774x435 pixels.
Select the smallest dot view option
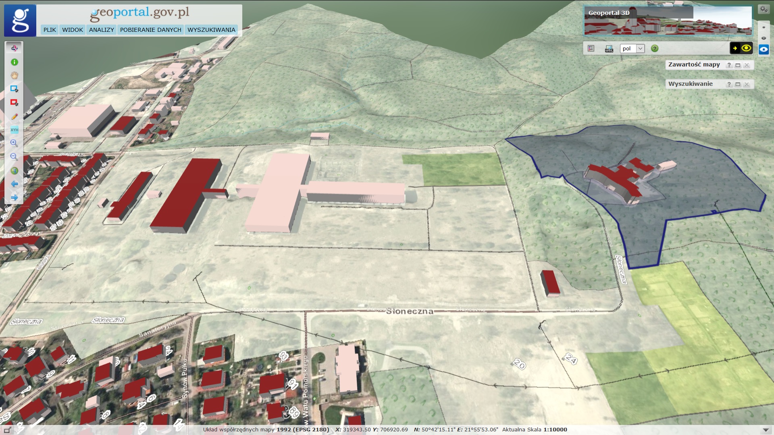click(x=764, y=27)
